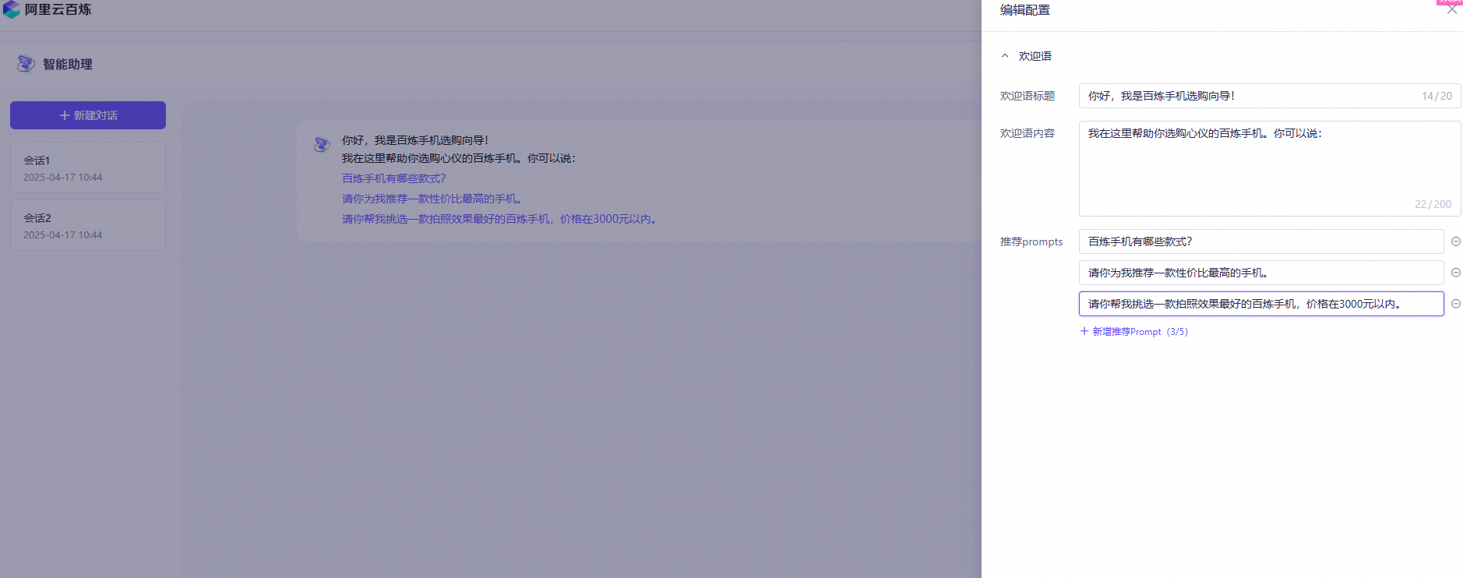Remove the prompt about 拍照效果最好的百炼手机
Viewport: 1463px width, 578px height.
(1455, 304)
